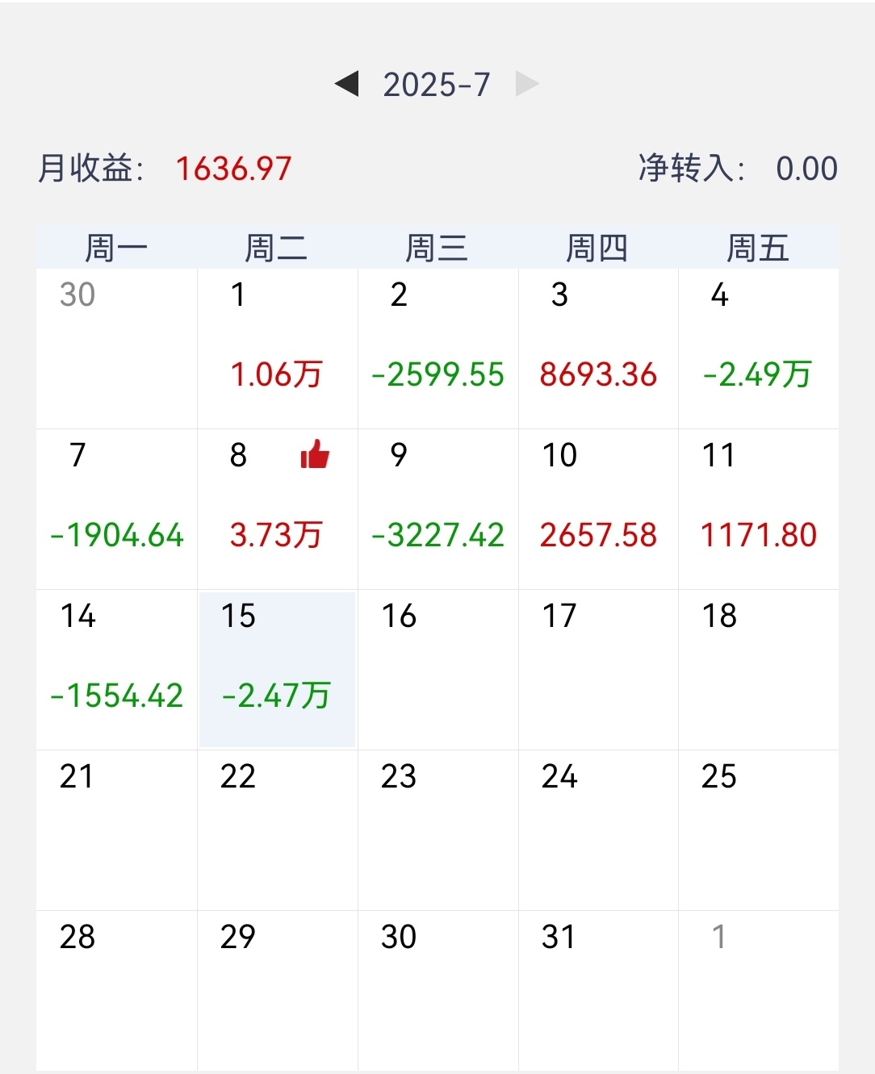
Task: Select day 24 in the calendar
Action: click(598, 830)
